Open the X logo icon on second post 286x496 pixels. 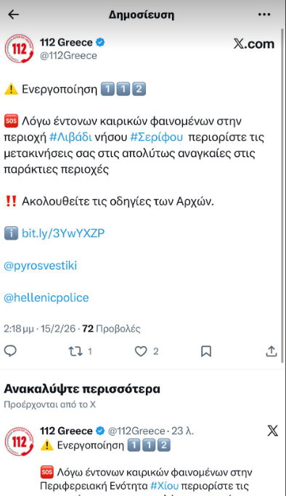click(x=273, y=431)
